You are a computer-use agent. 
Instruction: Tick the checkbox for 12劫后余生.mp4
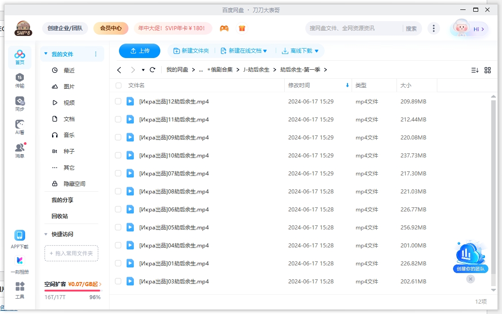coord(118,102)
